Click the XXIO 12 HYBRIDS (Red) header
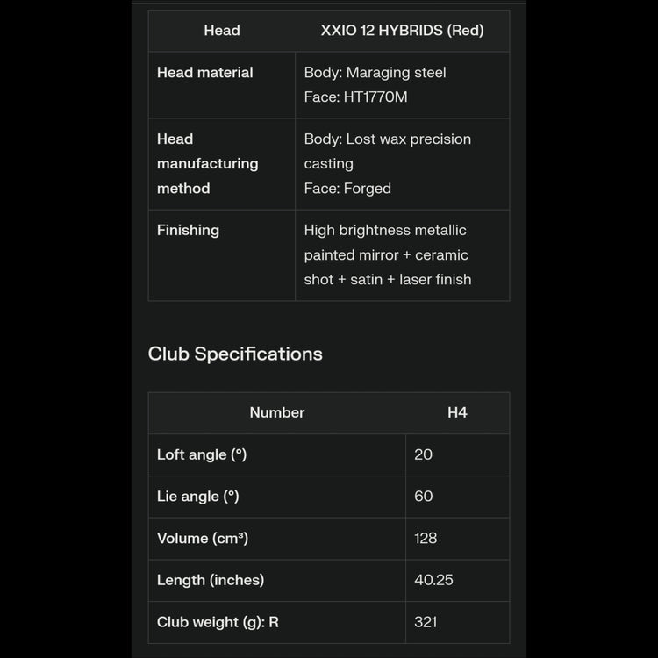Screen dimensions: 658x658 [x=402, y=31]
